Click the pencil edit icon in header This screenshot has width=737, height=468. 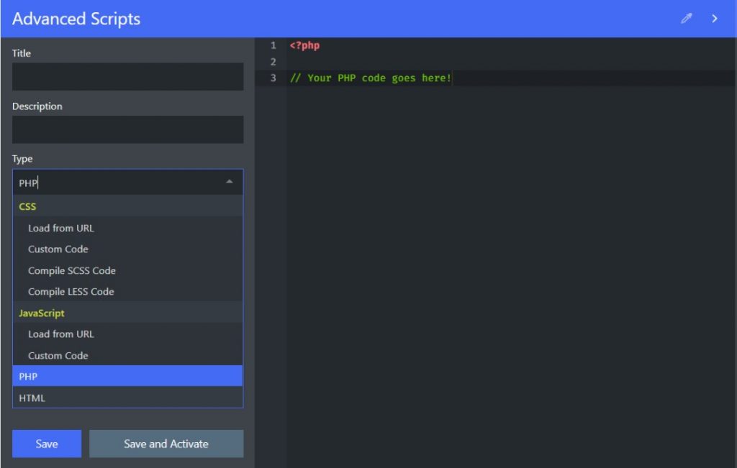pos(686,19)
